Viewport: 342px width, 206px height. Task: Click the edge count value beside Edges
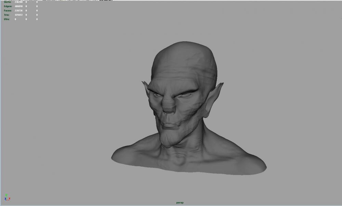[18, 6]
